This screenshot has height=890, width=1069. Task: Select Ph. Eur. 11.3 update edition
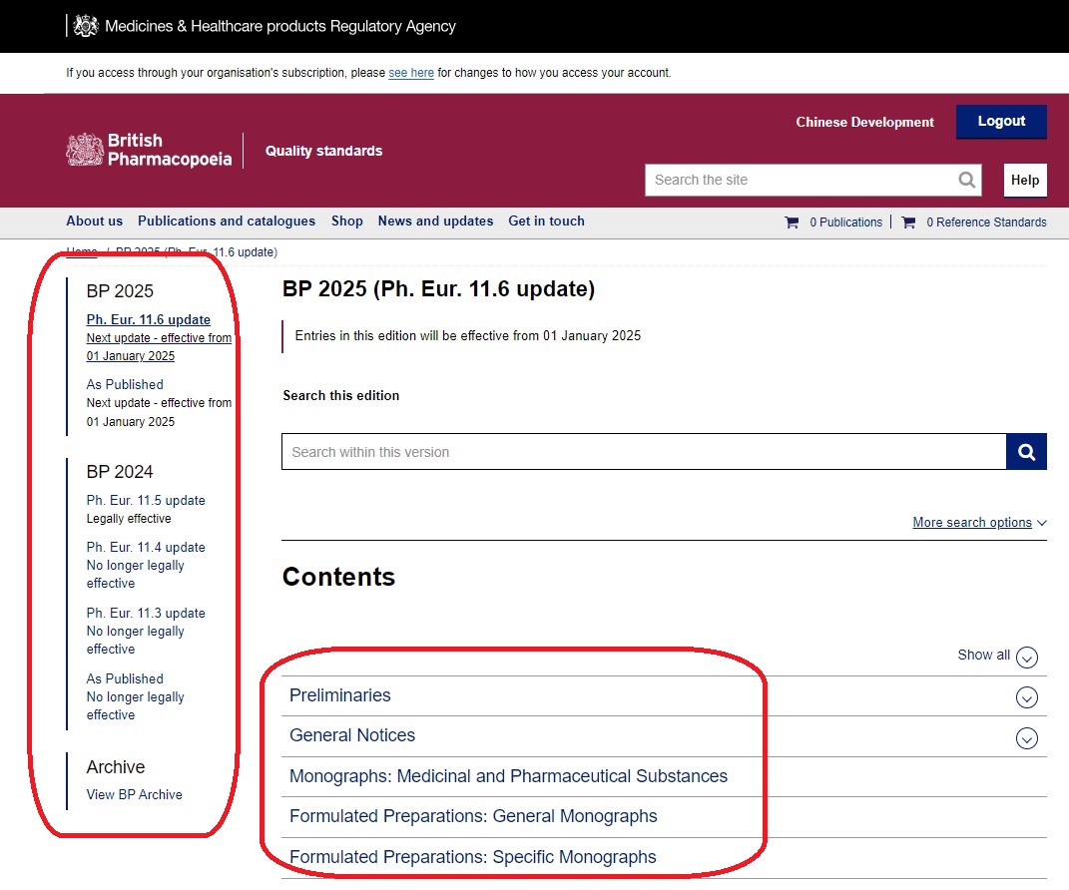pyautogui.click(x=146, y=613)
